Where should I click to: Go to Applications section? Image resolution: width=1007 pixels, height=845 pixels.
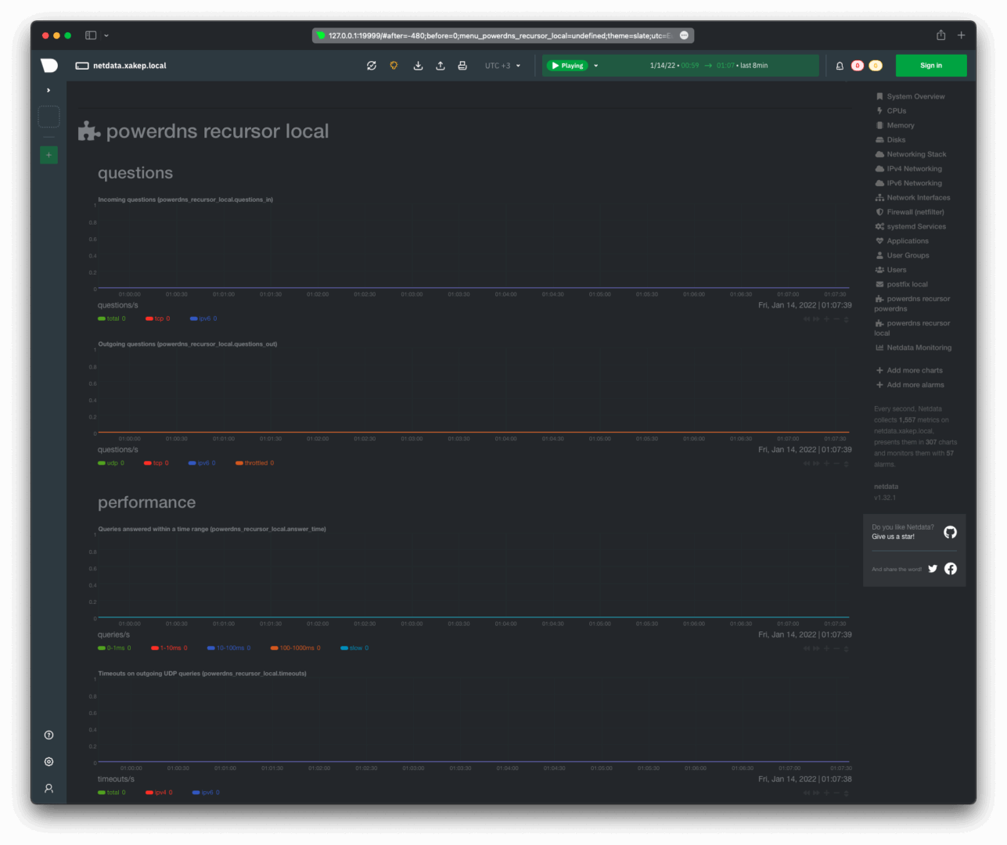pyautogui.click(x=901, y=241)
